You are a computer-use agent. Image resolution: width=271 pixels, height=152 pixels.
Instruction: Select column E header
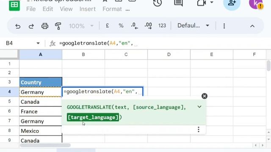click(212, 54)
